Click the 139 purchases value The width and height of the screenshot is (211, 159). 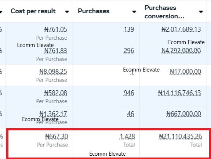pyautogui.click(x=129, y=29)
